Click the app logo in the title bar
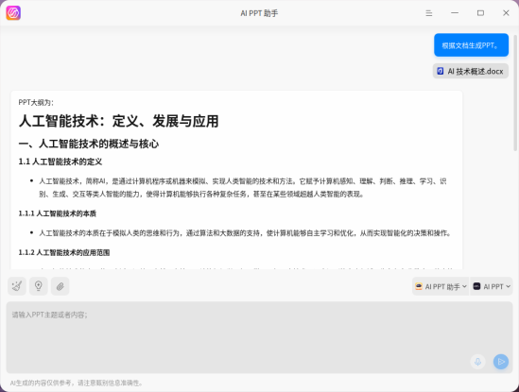Screen dimensions: 519x392 (13, 13)
